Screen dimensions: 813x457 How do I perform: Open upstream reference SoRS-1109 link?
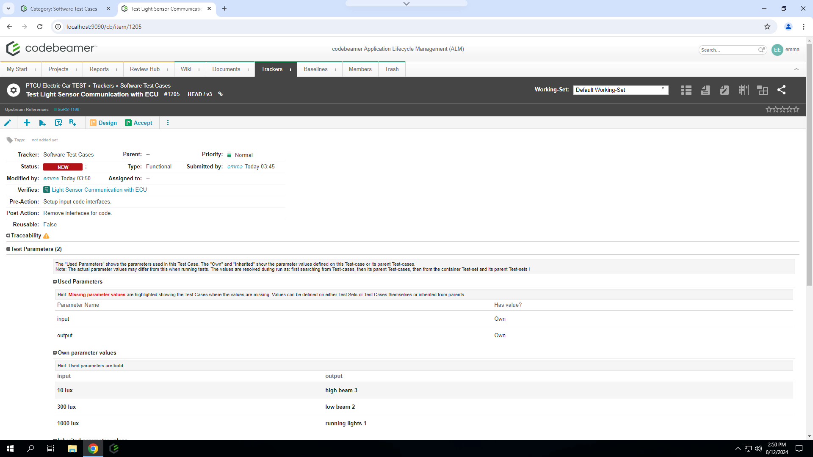coord(68,110)
